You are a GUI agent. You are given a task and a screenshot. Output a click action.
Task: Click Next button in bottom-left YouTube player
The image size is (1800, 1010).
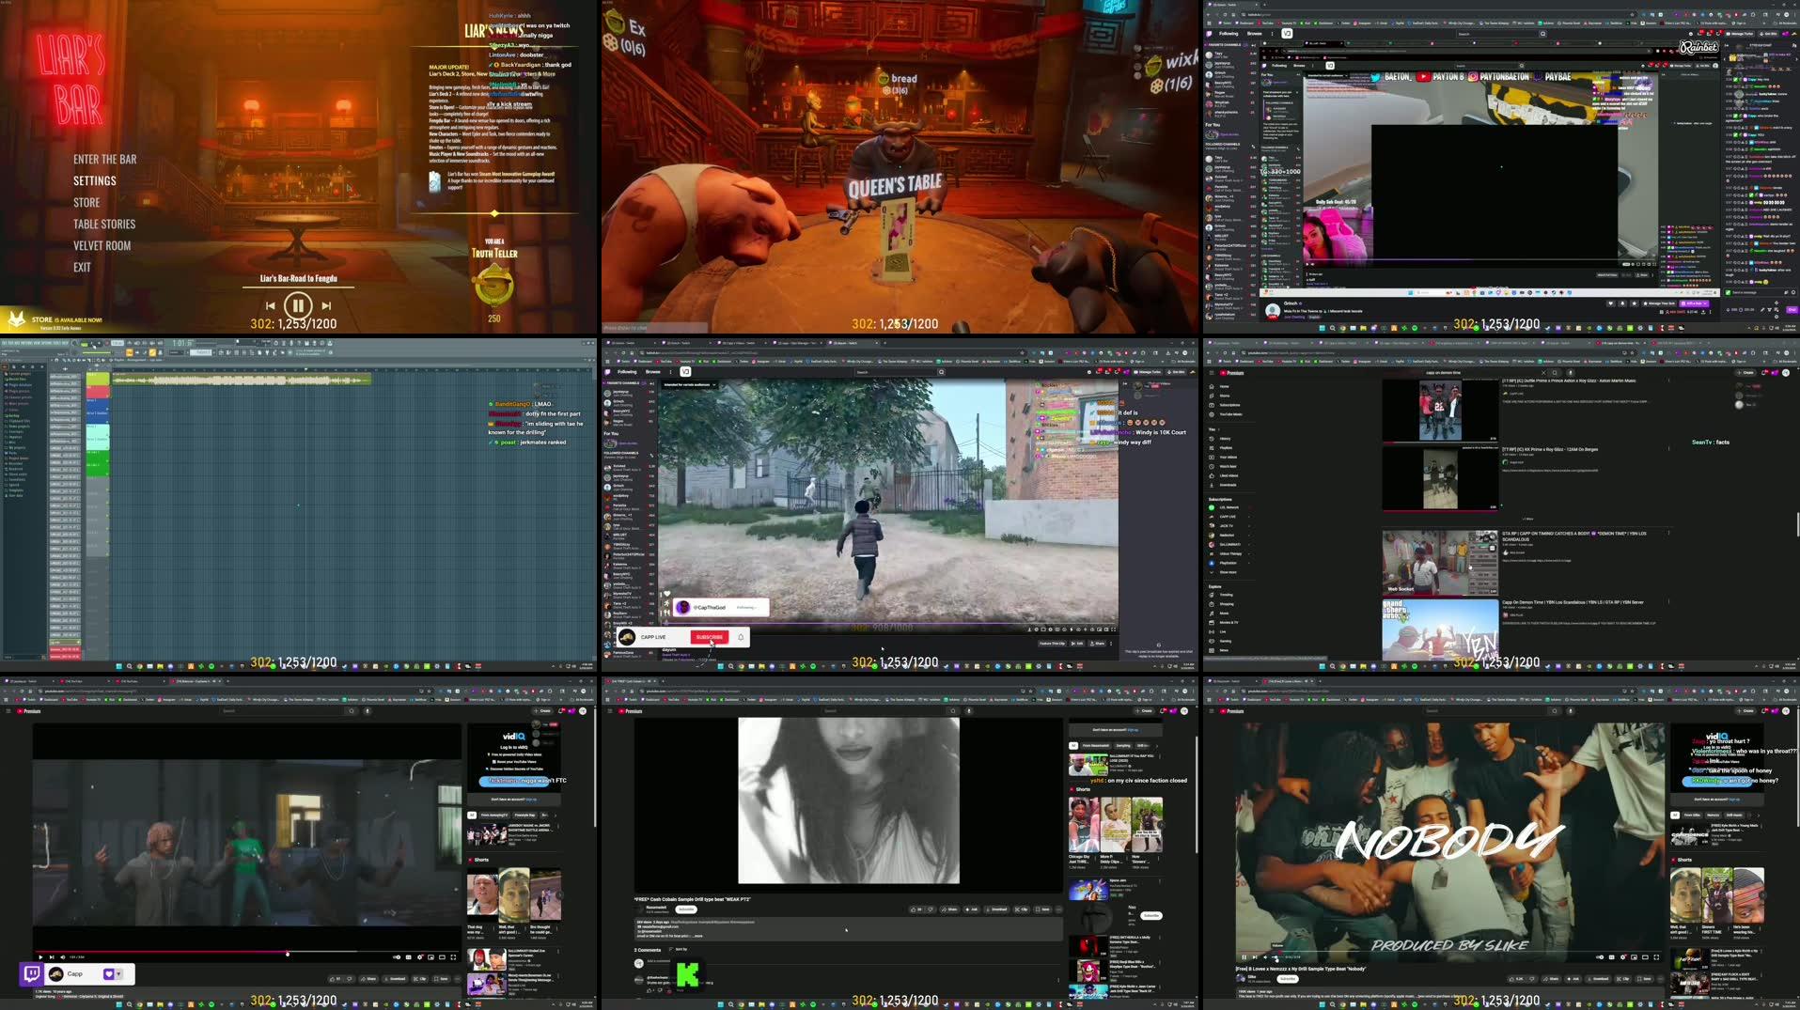pos(52,957)
